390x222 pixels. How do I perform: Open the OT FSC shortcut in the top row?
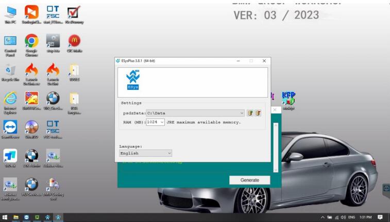point(53,14)
